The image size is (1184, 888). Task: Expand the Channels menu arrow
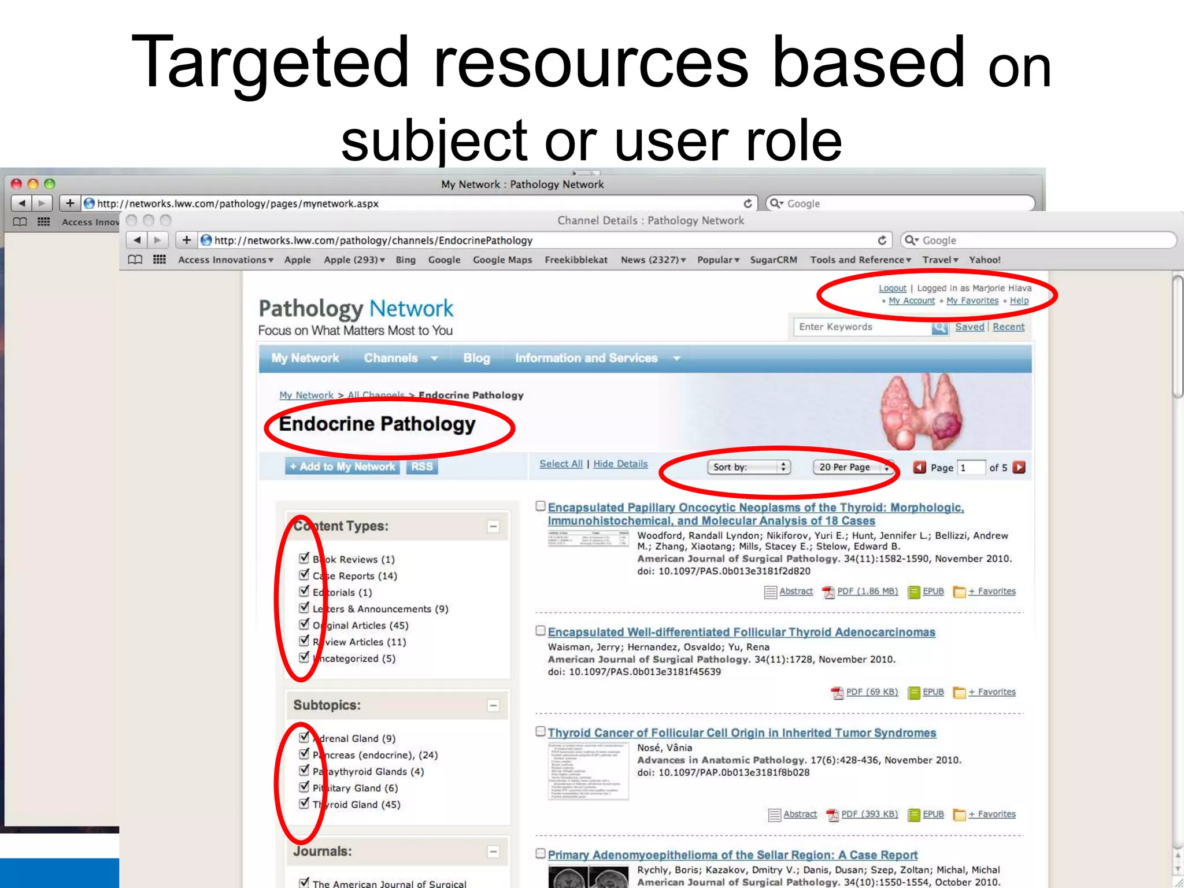pos(434,359)
